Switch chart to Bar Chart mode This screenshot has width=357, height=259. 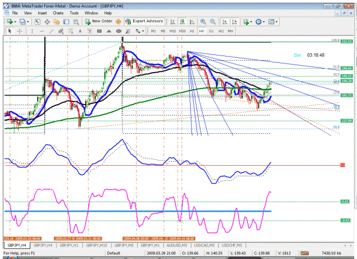(x=173, y=22)
